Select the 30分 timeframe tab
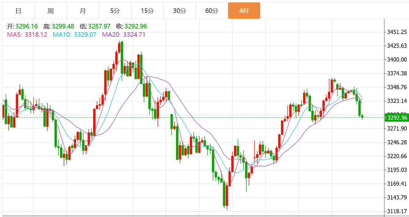The image size is (409, 217). point(180,11)
